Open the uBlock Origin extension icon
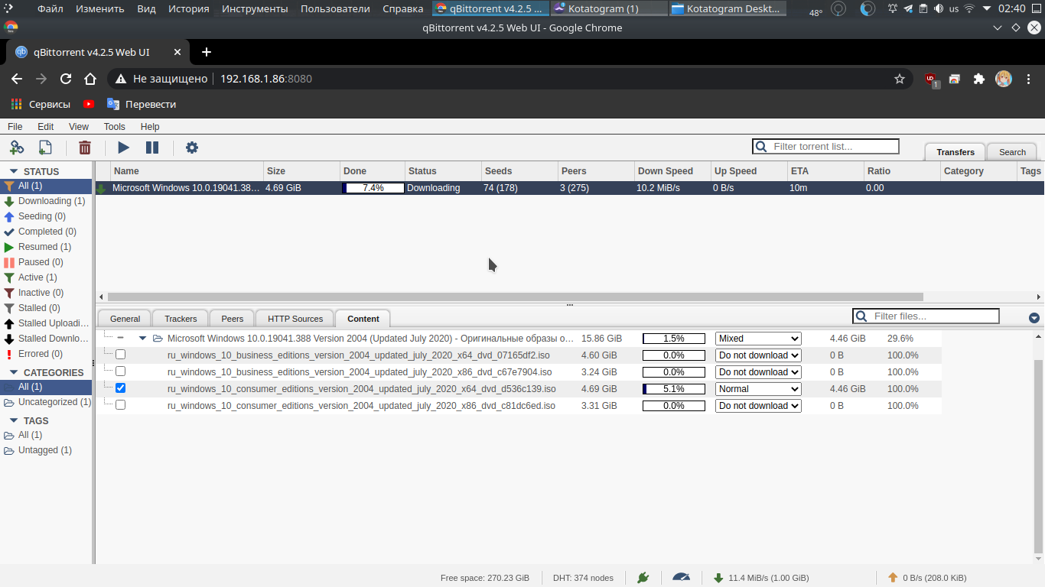The image size is (1045, 587). click(931, 79)
